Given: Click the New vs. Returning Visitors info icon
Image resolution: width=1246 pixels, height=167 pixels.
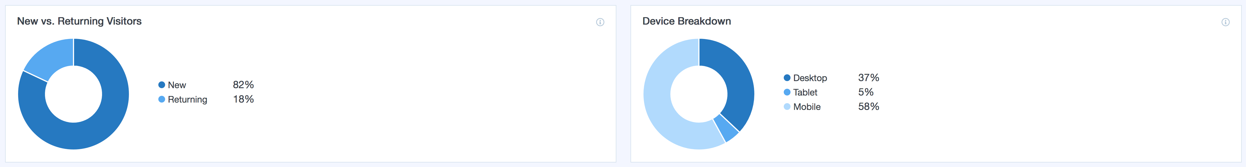Looking at the screenshot, I should point(600,22).
